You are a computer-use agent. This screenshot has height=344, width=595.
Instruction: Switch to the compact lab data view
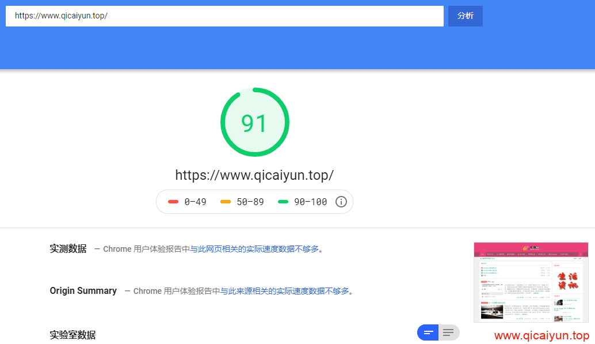(x=428, y=332)
